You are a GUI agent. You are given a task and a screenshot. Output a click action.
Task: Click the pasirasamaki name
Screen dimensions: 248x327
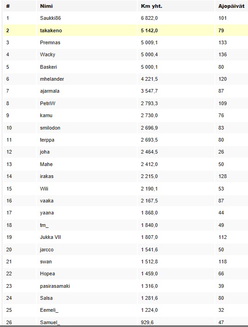click(x=55, y=286)
